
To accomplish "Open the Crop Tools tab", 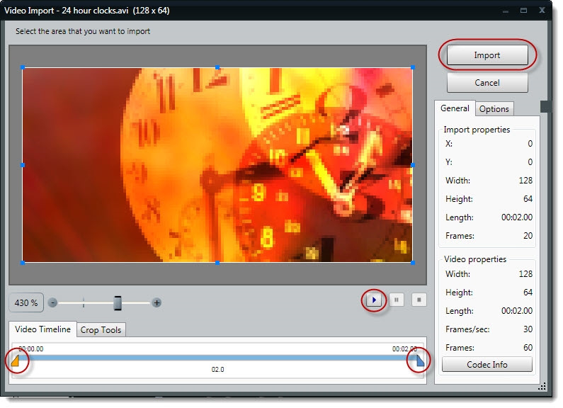I will coord(101,330).
